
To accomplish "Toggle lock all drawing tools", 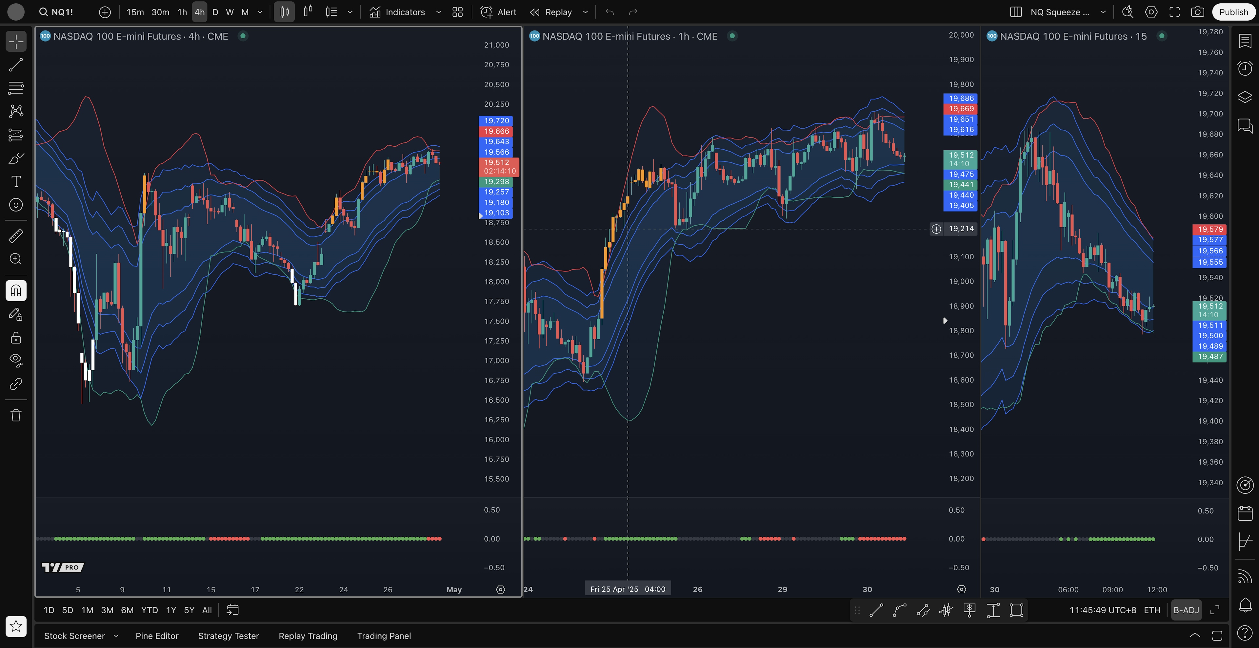I will (16, 338).
